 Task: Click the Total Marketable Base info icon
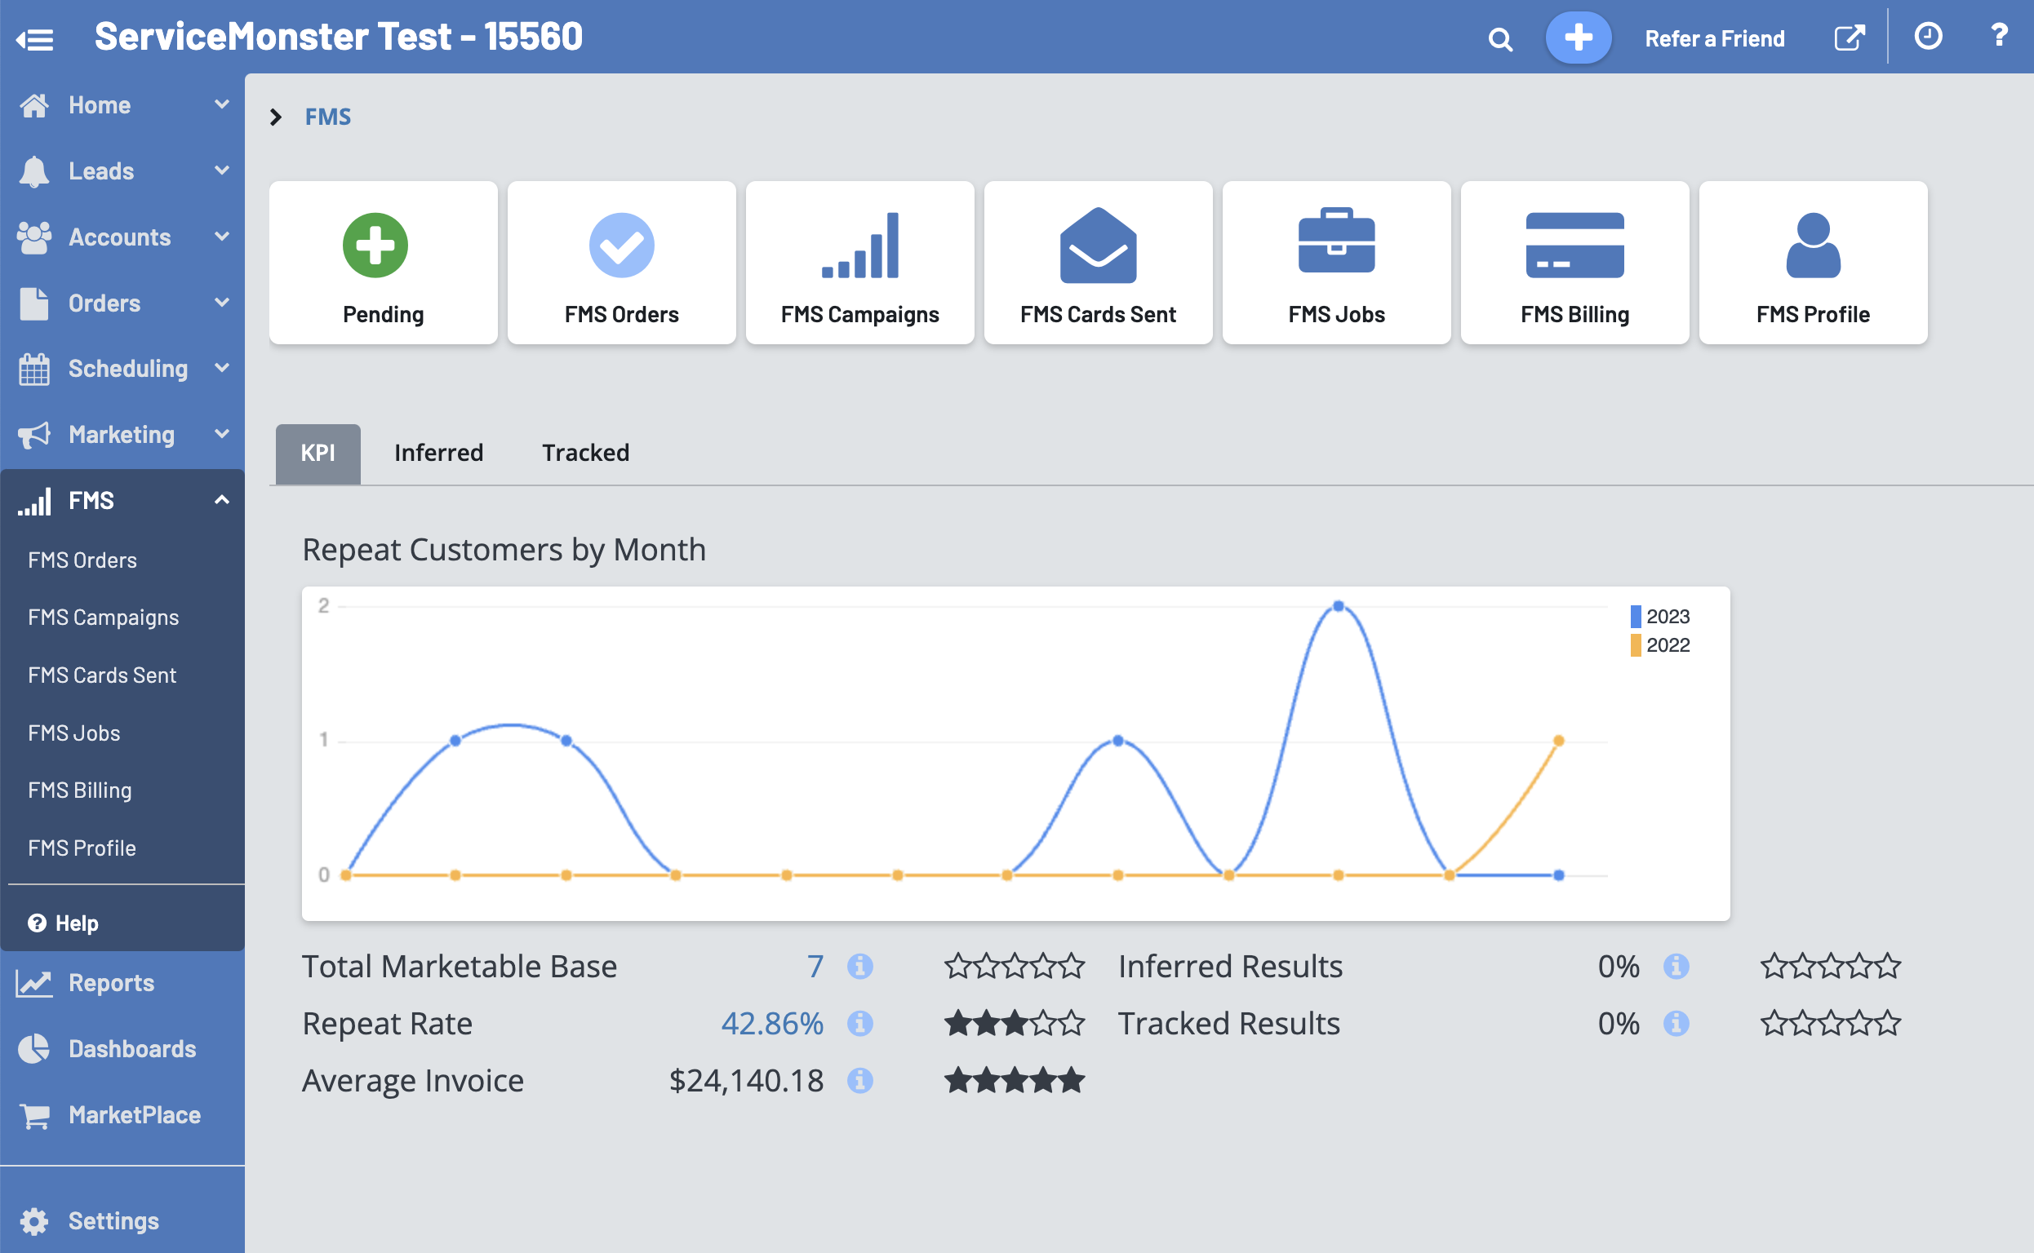coord(859,967)
